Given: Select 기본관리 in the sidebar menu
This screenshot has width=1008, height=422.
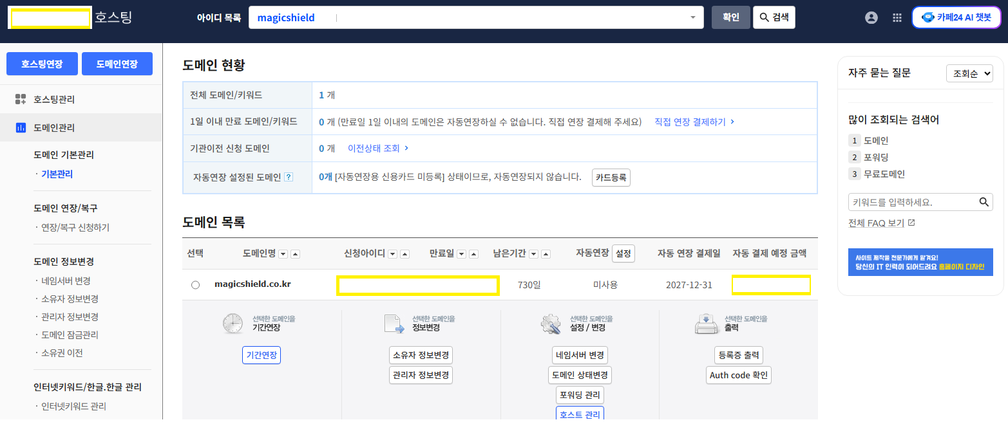Looking at the screenshot, I should click(x=55, y=173).
